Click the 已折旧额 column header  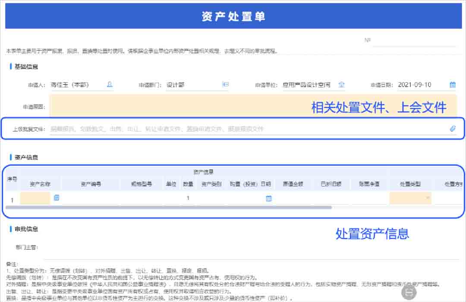click(x=331, y=184)
